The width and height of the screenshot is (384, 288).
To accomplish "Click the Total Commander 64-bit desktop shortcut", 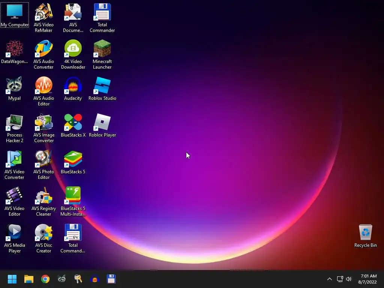I will 73,238.
